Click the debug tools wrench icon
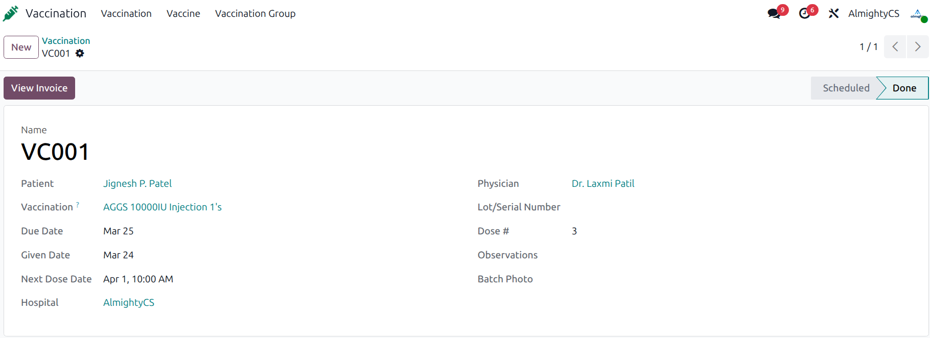 [834, 14]
